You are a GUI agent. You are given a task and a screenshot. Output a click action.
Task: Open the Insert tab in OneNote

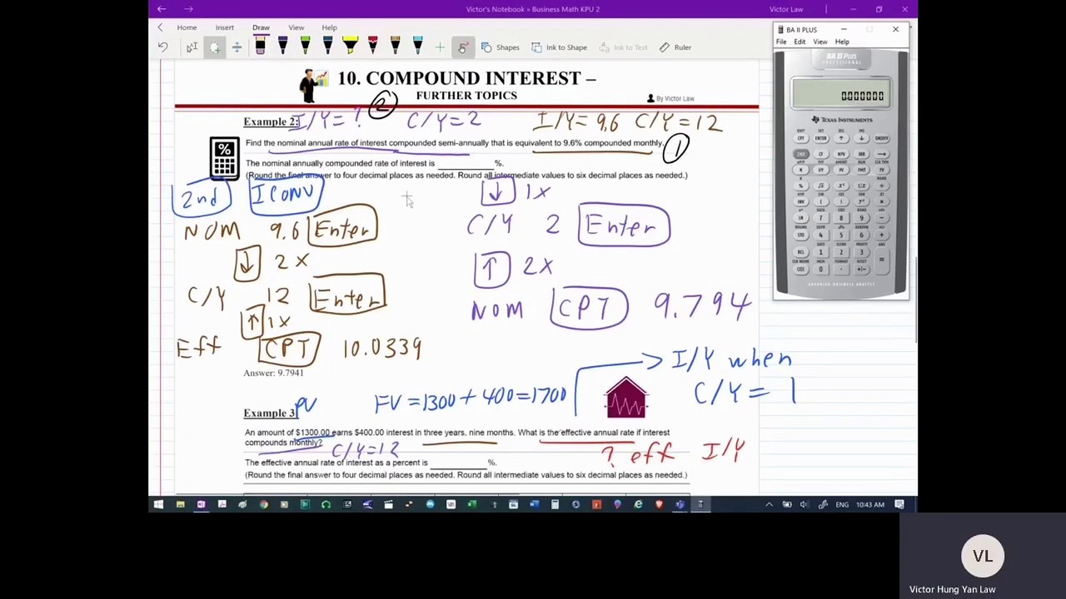pos(225,27)
